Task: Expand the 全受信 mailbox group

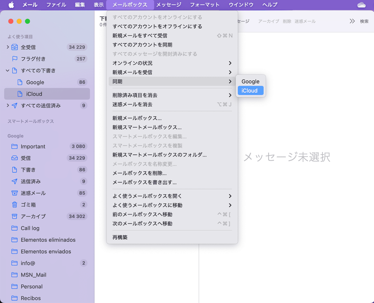Action: [8, 47]
